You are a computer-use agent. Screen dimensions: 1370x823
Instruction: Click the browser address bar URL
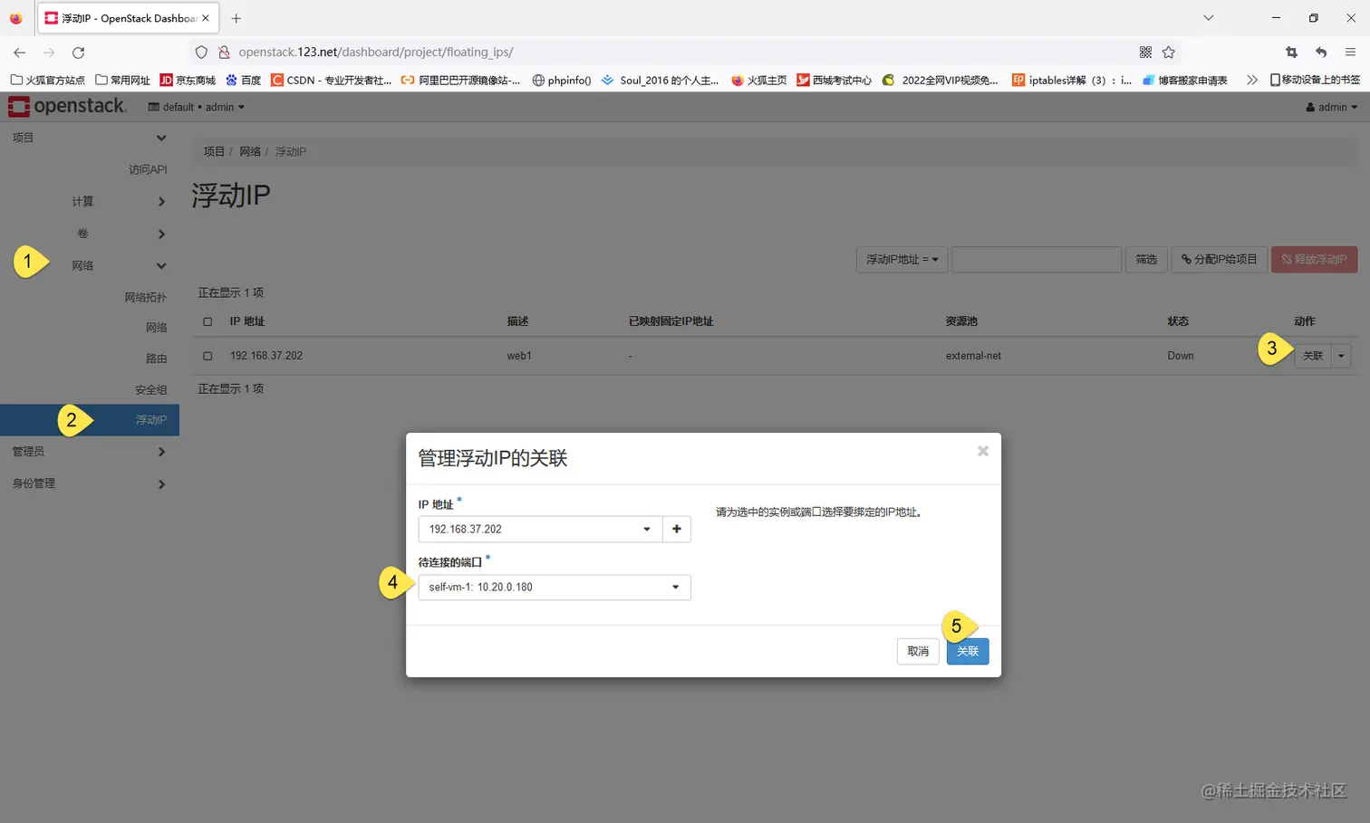[376, 53]
